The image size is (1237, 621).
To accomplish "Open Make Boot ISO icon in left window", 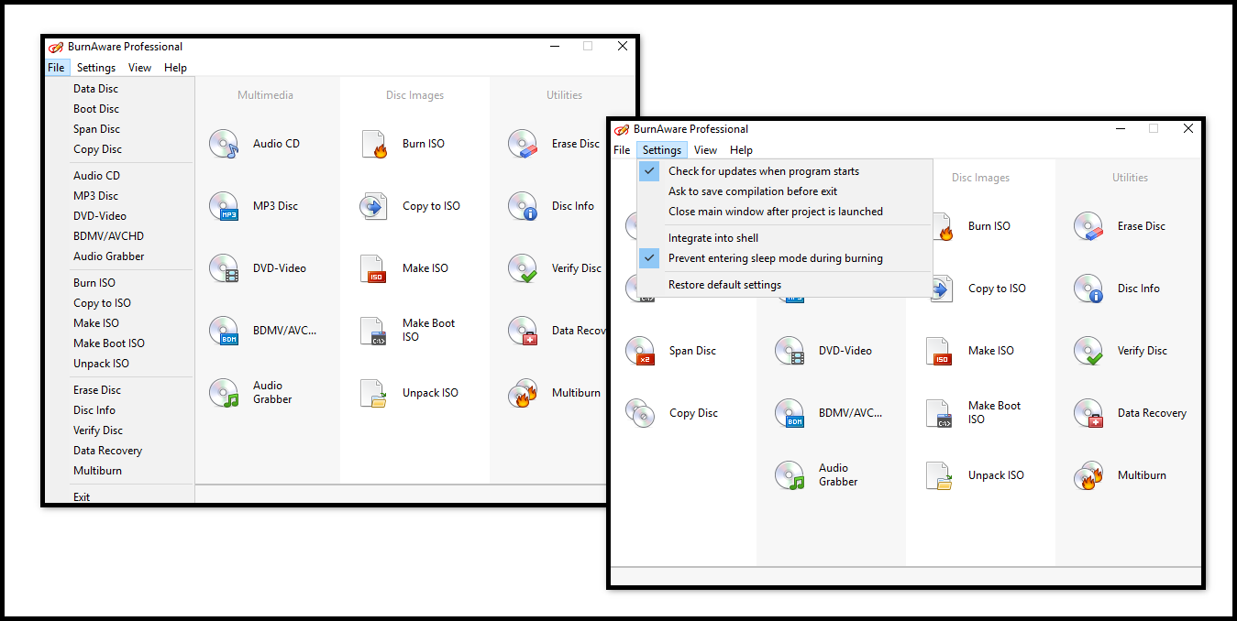I will (x=374, y=331).
